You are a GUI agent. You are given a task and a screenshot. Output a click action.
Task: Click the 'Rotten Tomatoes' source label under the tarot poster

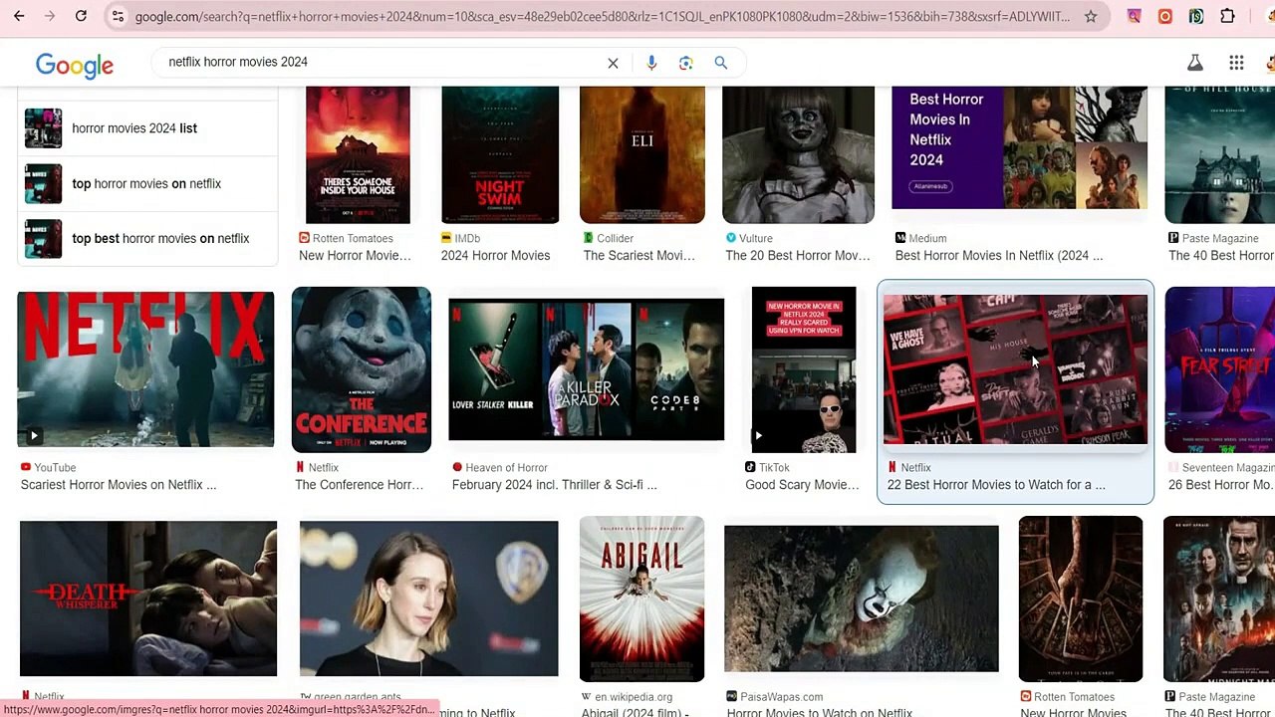point(1074,697)
